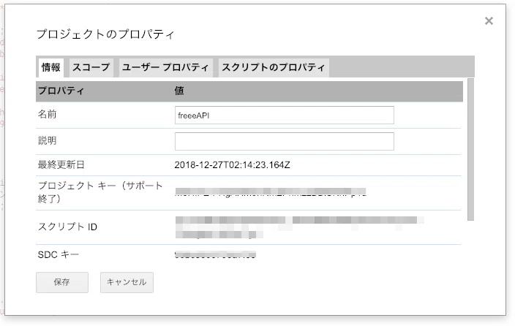Screen dimensions: 515x326
Task: Click the プロパティ column header
Action: pyautogui.click(x=61, y=91)
